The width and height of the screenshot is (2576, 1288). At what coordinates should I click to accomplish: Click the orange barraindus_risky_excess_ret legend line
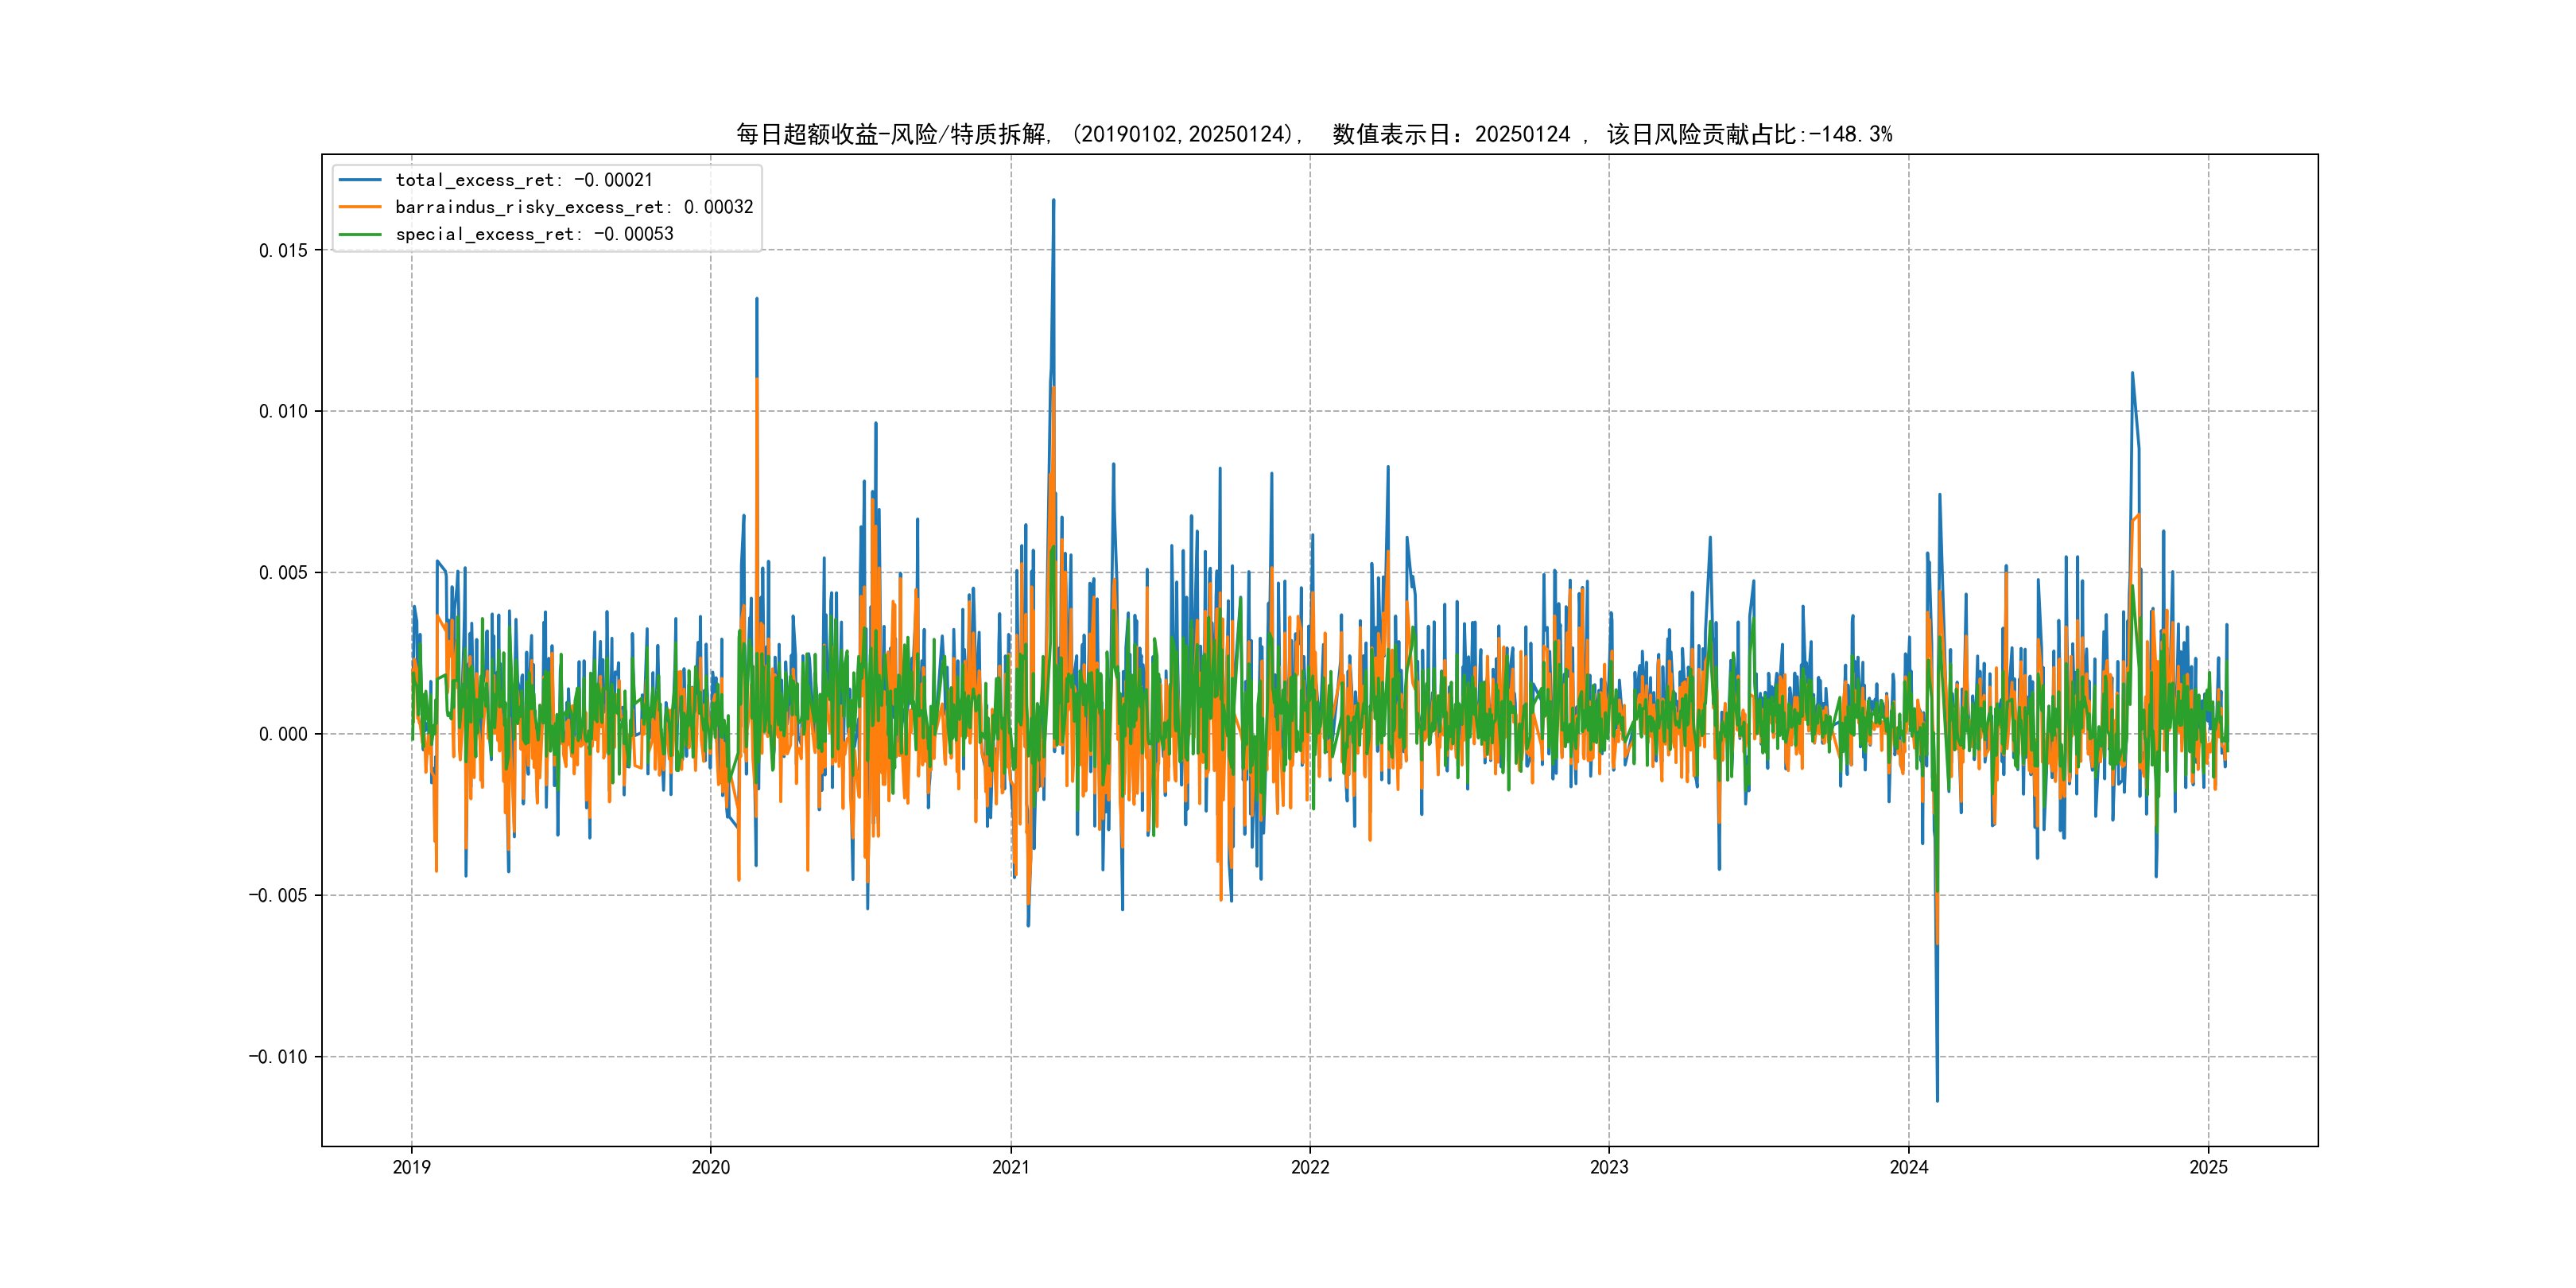360,207
